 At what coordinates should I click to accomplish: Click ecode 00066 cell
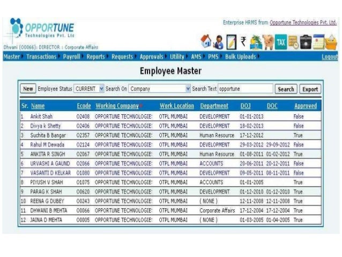tap(83, 210)
